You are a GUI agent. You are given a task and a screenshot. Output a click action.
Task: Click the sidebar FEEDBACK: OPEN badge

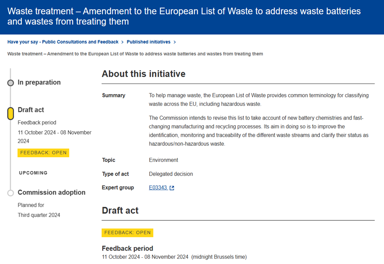(x=44, y=152)
